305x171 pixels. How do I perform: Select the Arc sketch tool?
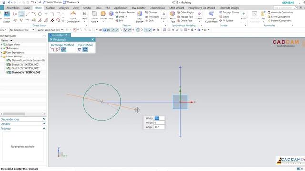point(34,14)
